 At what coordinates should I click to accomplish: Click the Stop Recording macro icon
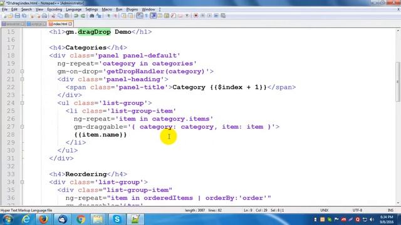coord(202,16)
